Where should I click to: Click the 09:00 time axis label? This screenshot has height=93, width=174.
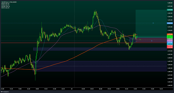click(x=118, y=89)
